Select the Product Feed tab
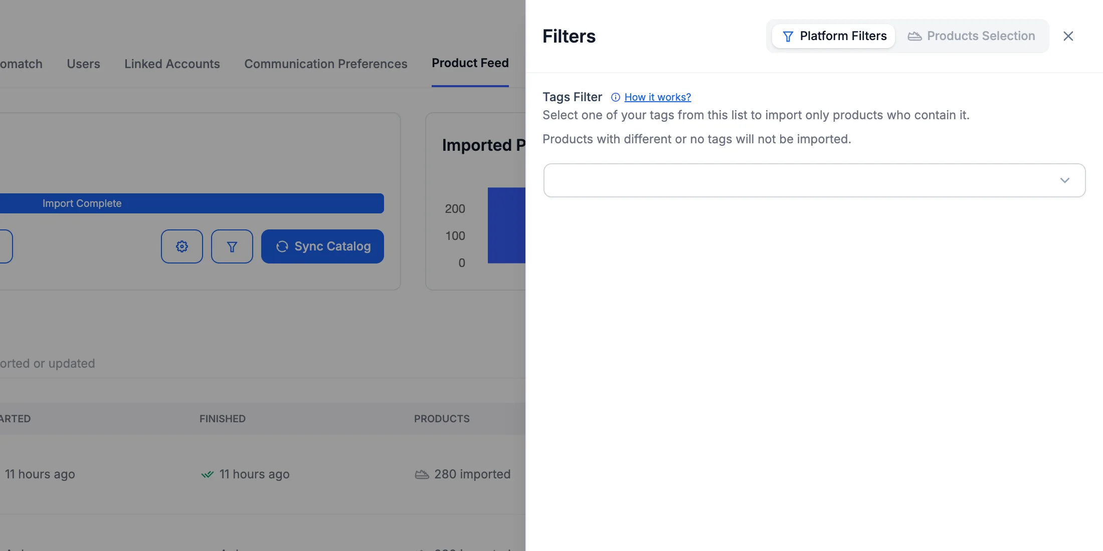This screenshot has width=1103, height=551. click(x=470, y=63)
